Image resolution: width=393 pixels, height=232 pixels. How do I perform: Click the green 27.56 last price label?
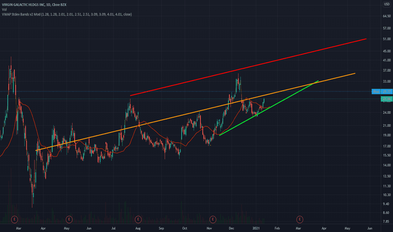pyautogui.click(x=387, y=99)
